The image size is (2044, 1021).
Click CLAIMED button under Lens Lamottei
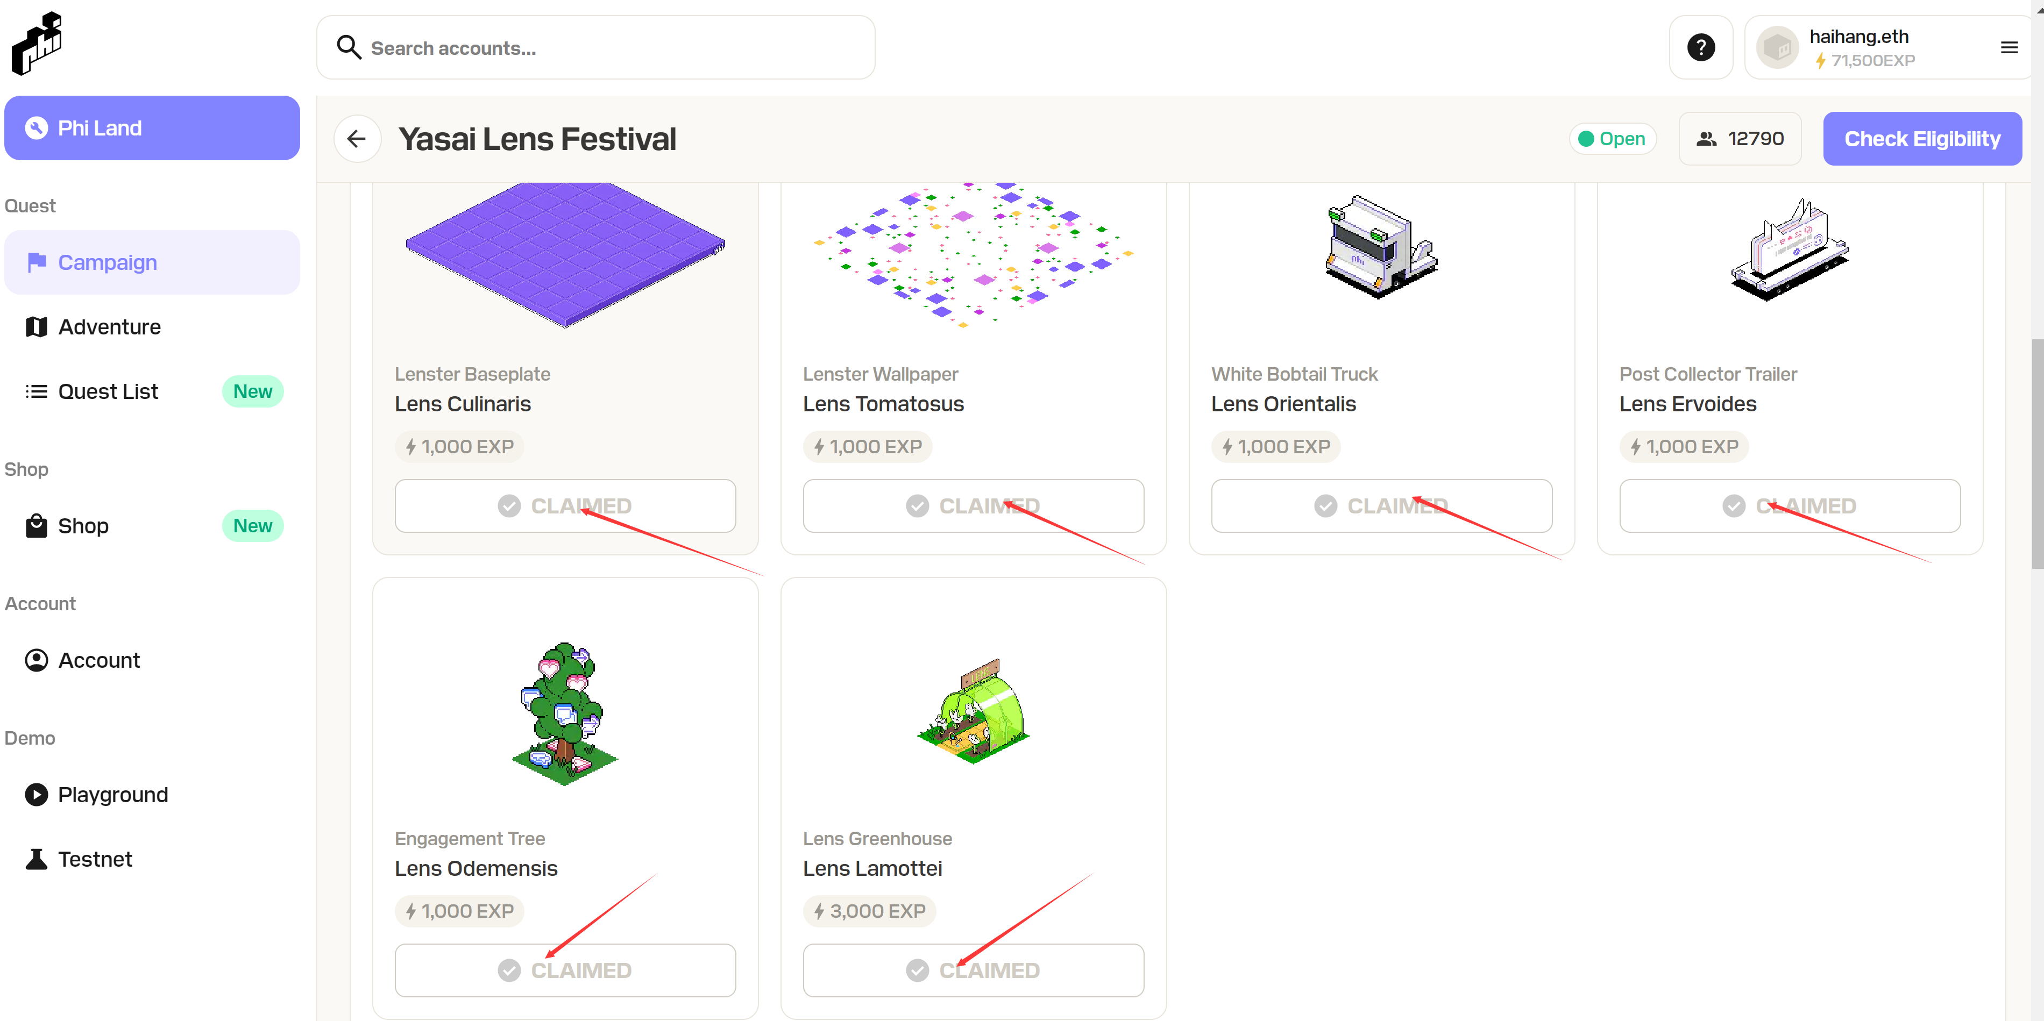973,970
